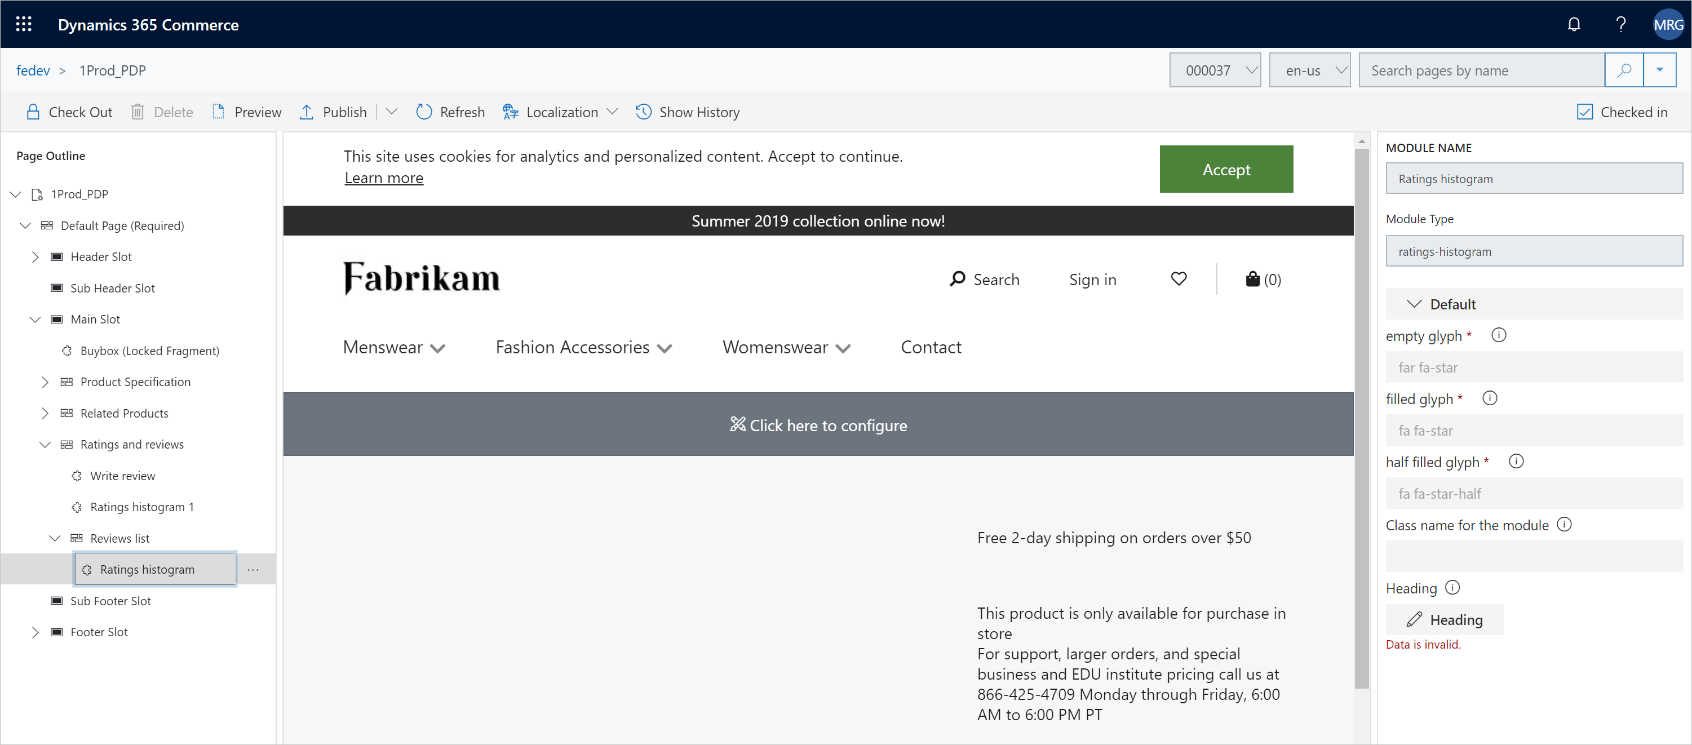Select the Write review tree item

click(x=123, y=476)
